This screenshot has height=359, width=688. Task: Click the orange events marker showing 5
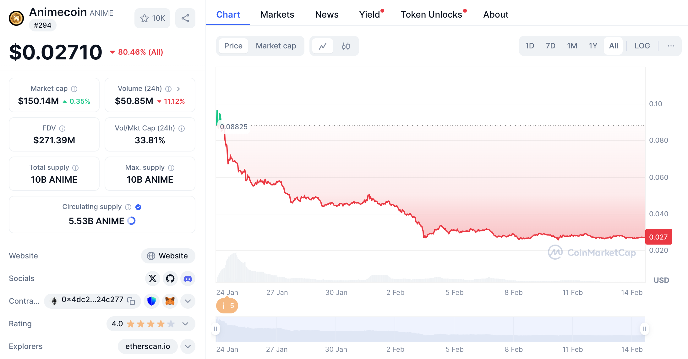[227, 306]
